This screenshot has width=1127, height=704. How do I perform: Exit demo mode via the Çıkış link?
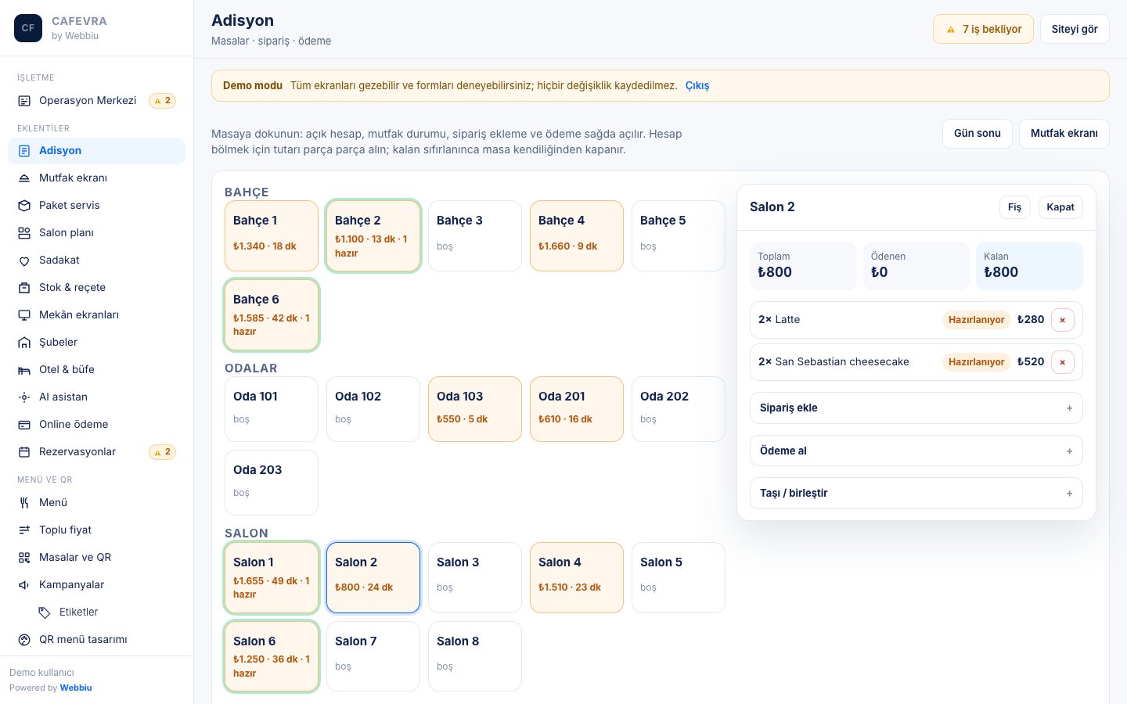point(697,85)
